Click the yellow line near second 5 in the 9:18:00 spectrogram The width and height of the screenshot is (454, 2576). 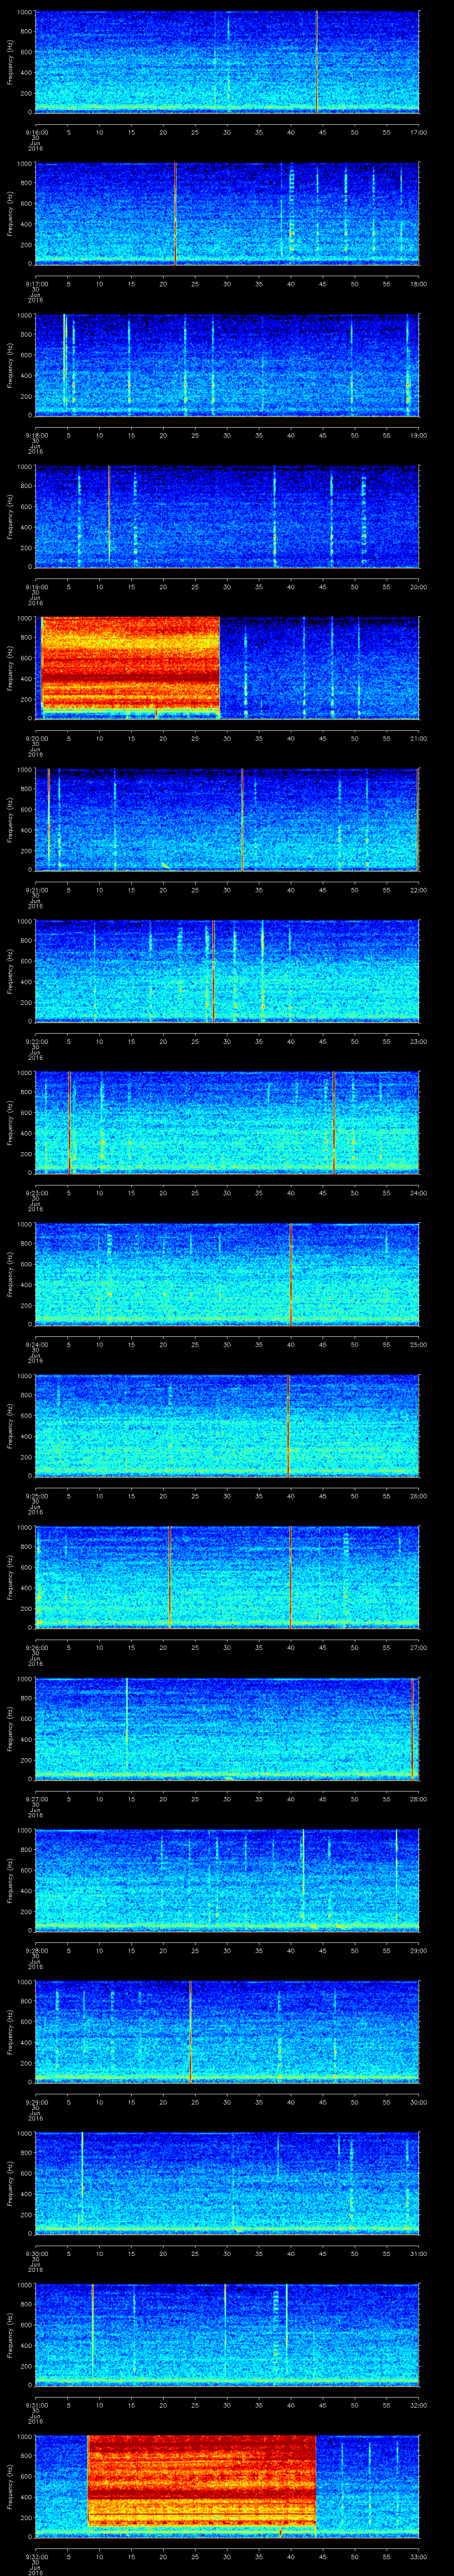[x=65, y=360]
